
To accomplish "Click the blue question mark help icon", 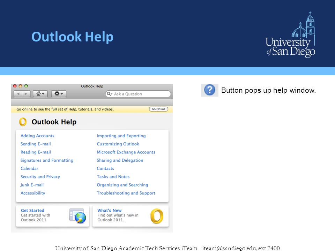I will pyautogui.click(x=210, y=90).
